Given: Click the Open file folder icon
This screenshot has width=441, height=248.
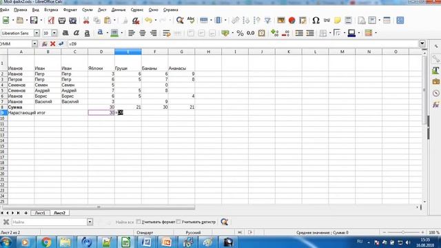Looking at the screenshot, I should pos(20,20).
